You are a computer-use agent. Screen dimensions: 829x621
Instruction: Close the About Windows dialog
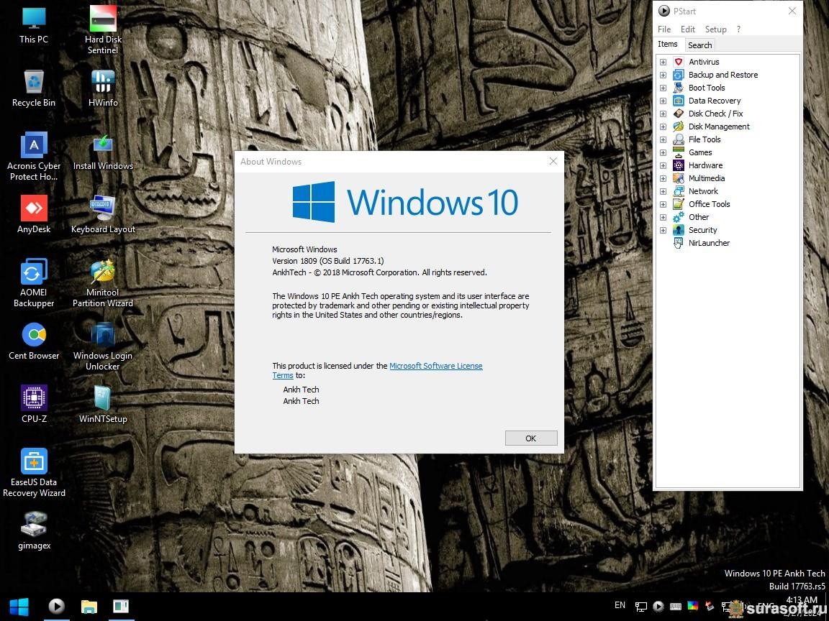point(553,161)
